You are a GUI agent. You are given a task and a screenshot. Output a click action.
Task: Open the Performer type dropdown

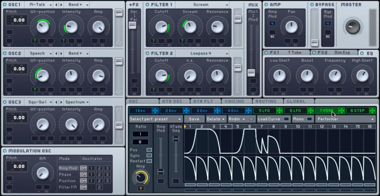346,119
